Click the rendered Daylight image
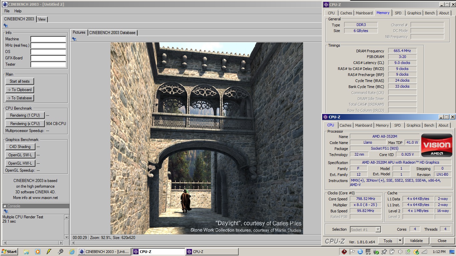 (x=207, y=138)
